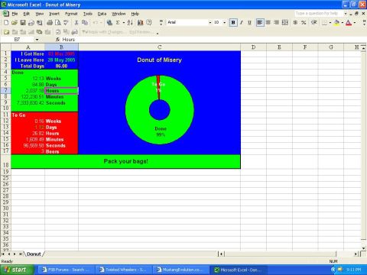Open Print Preview from the toolbar
This screenshot has height=275, width=367.
click(x=58, y=23)
